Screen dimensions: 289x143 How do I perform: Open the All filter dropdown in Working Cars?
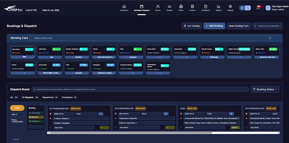point(271,38)
